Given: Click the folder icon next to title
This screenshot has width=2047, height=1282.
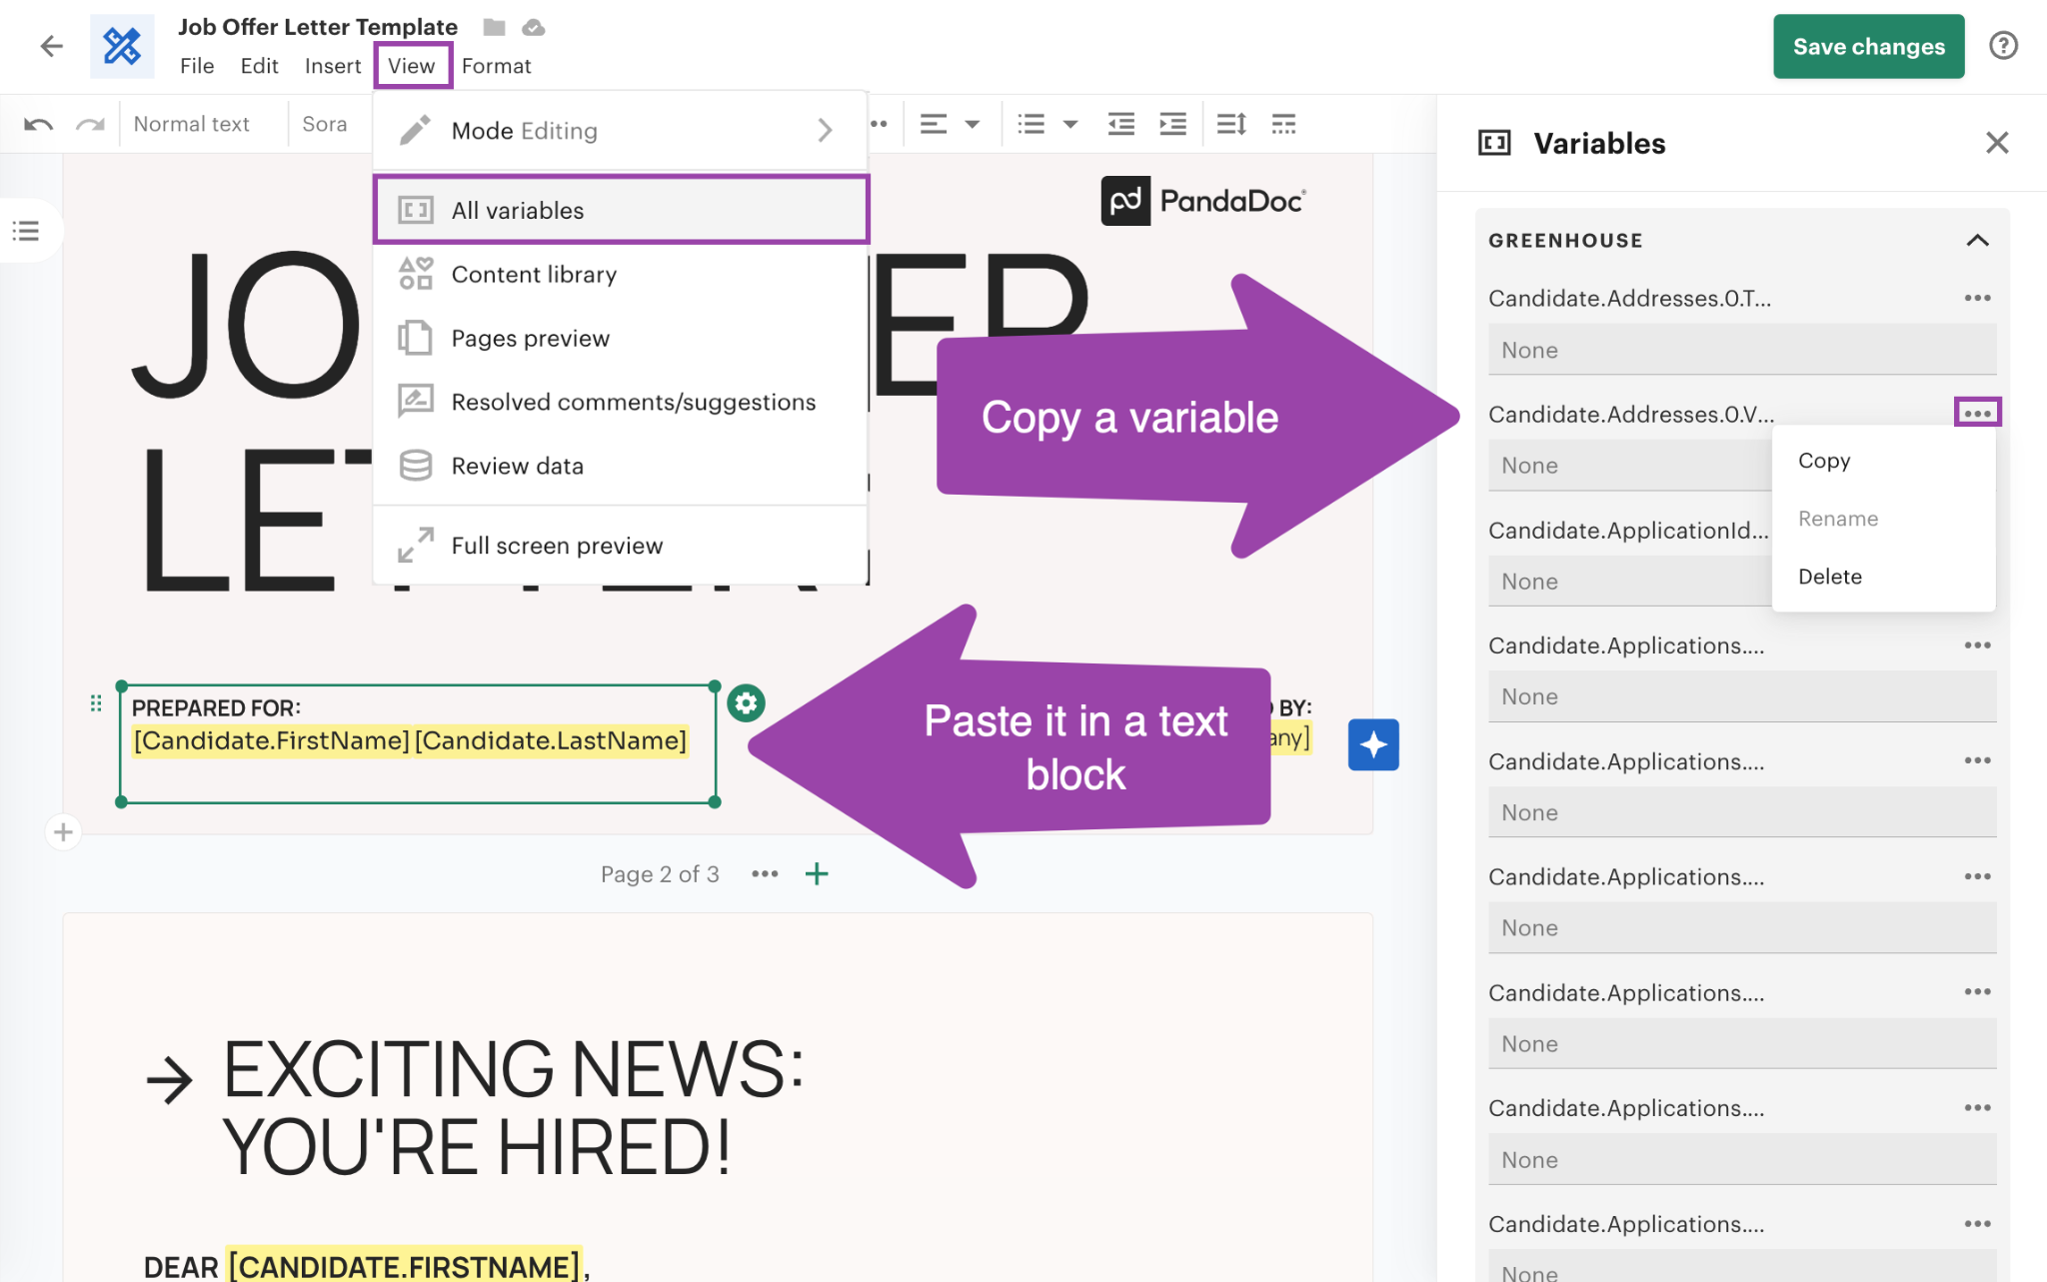Looking at the screenshot, I should pos(494,27).
